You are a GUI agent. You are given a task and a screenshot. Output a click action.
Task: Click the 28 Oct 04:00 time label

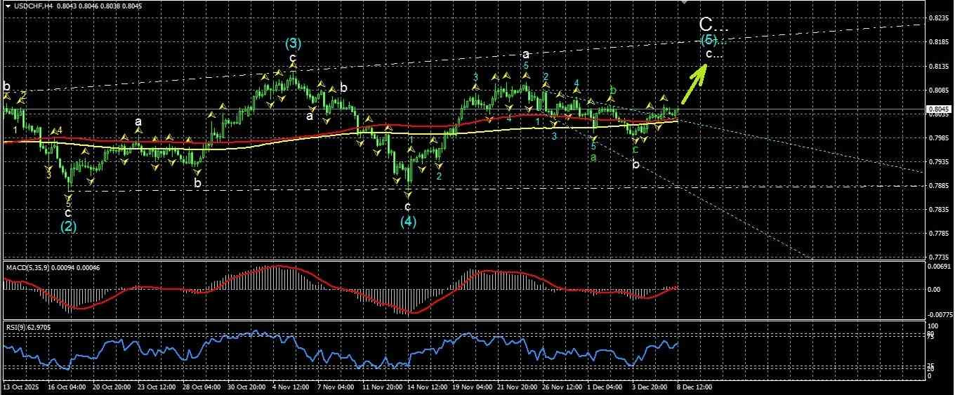202,387
